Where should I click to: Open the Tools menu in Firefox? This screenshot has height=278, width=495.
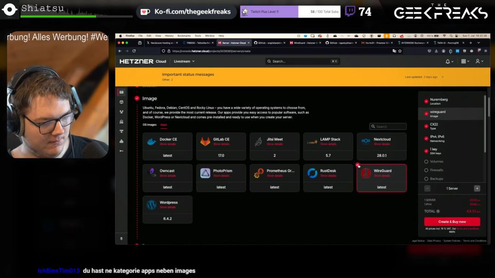198,36
